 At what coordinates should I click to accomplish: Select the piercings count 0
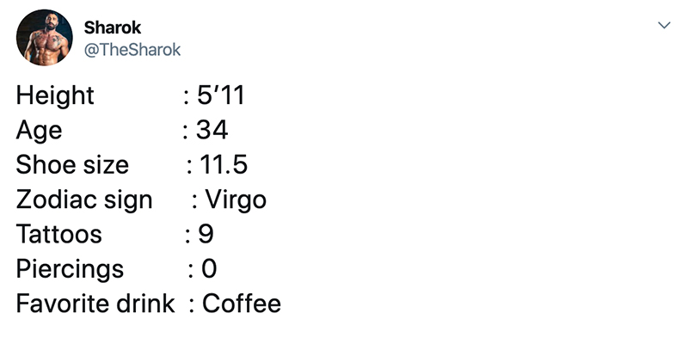click(207, 269)
